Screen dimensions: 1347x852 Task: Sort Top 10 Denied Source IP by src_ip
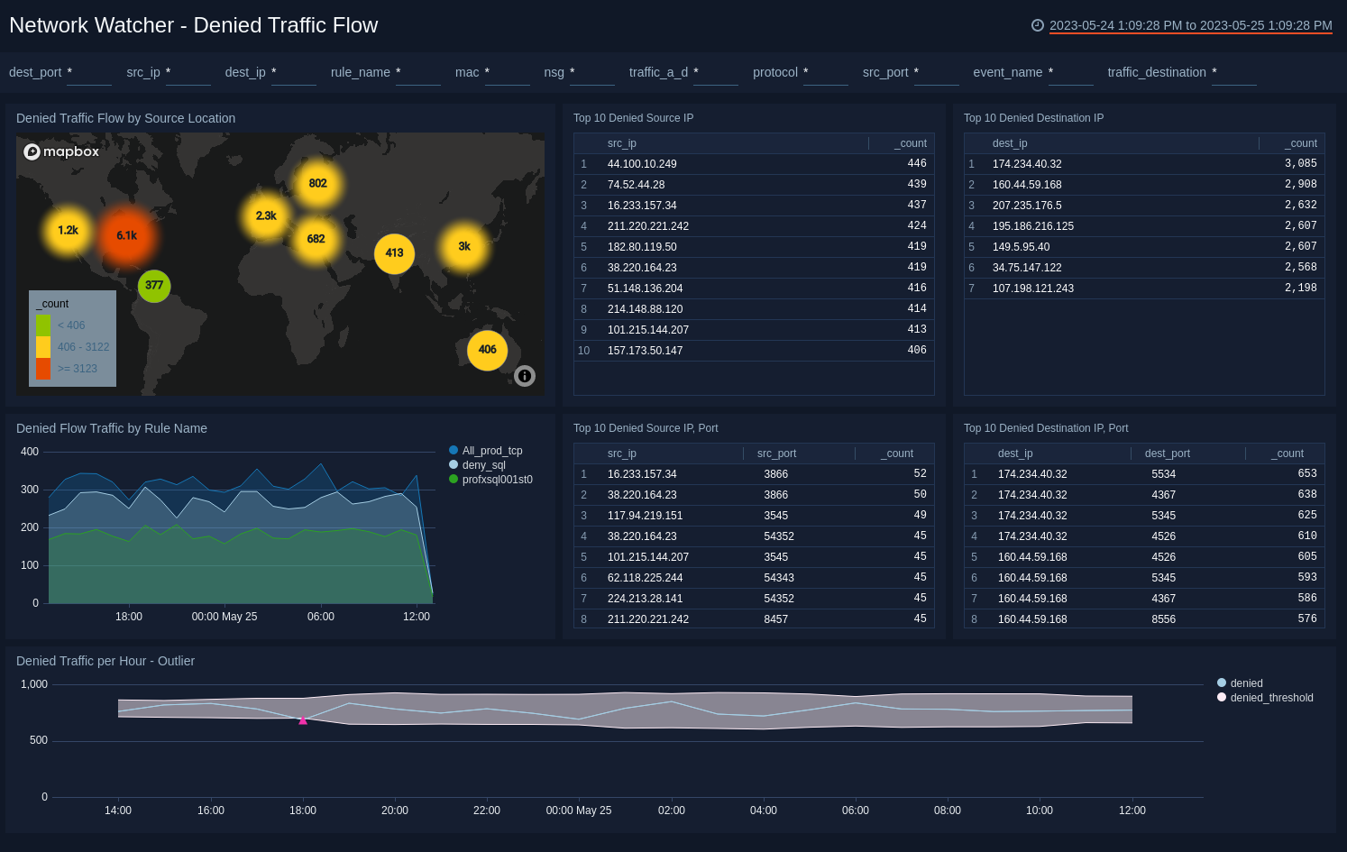tap(622, 143)
